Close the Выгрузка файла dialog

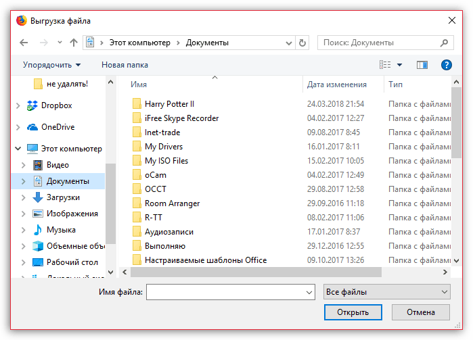point(451,20)
